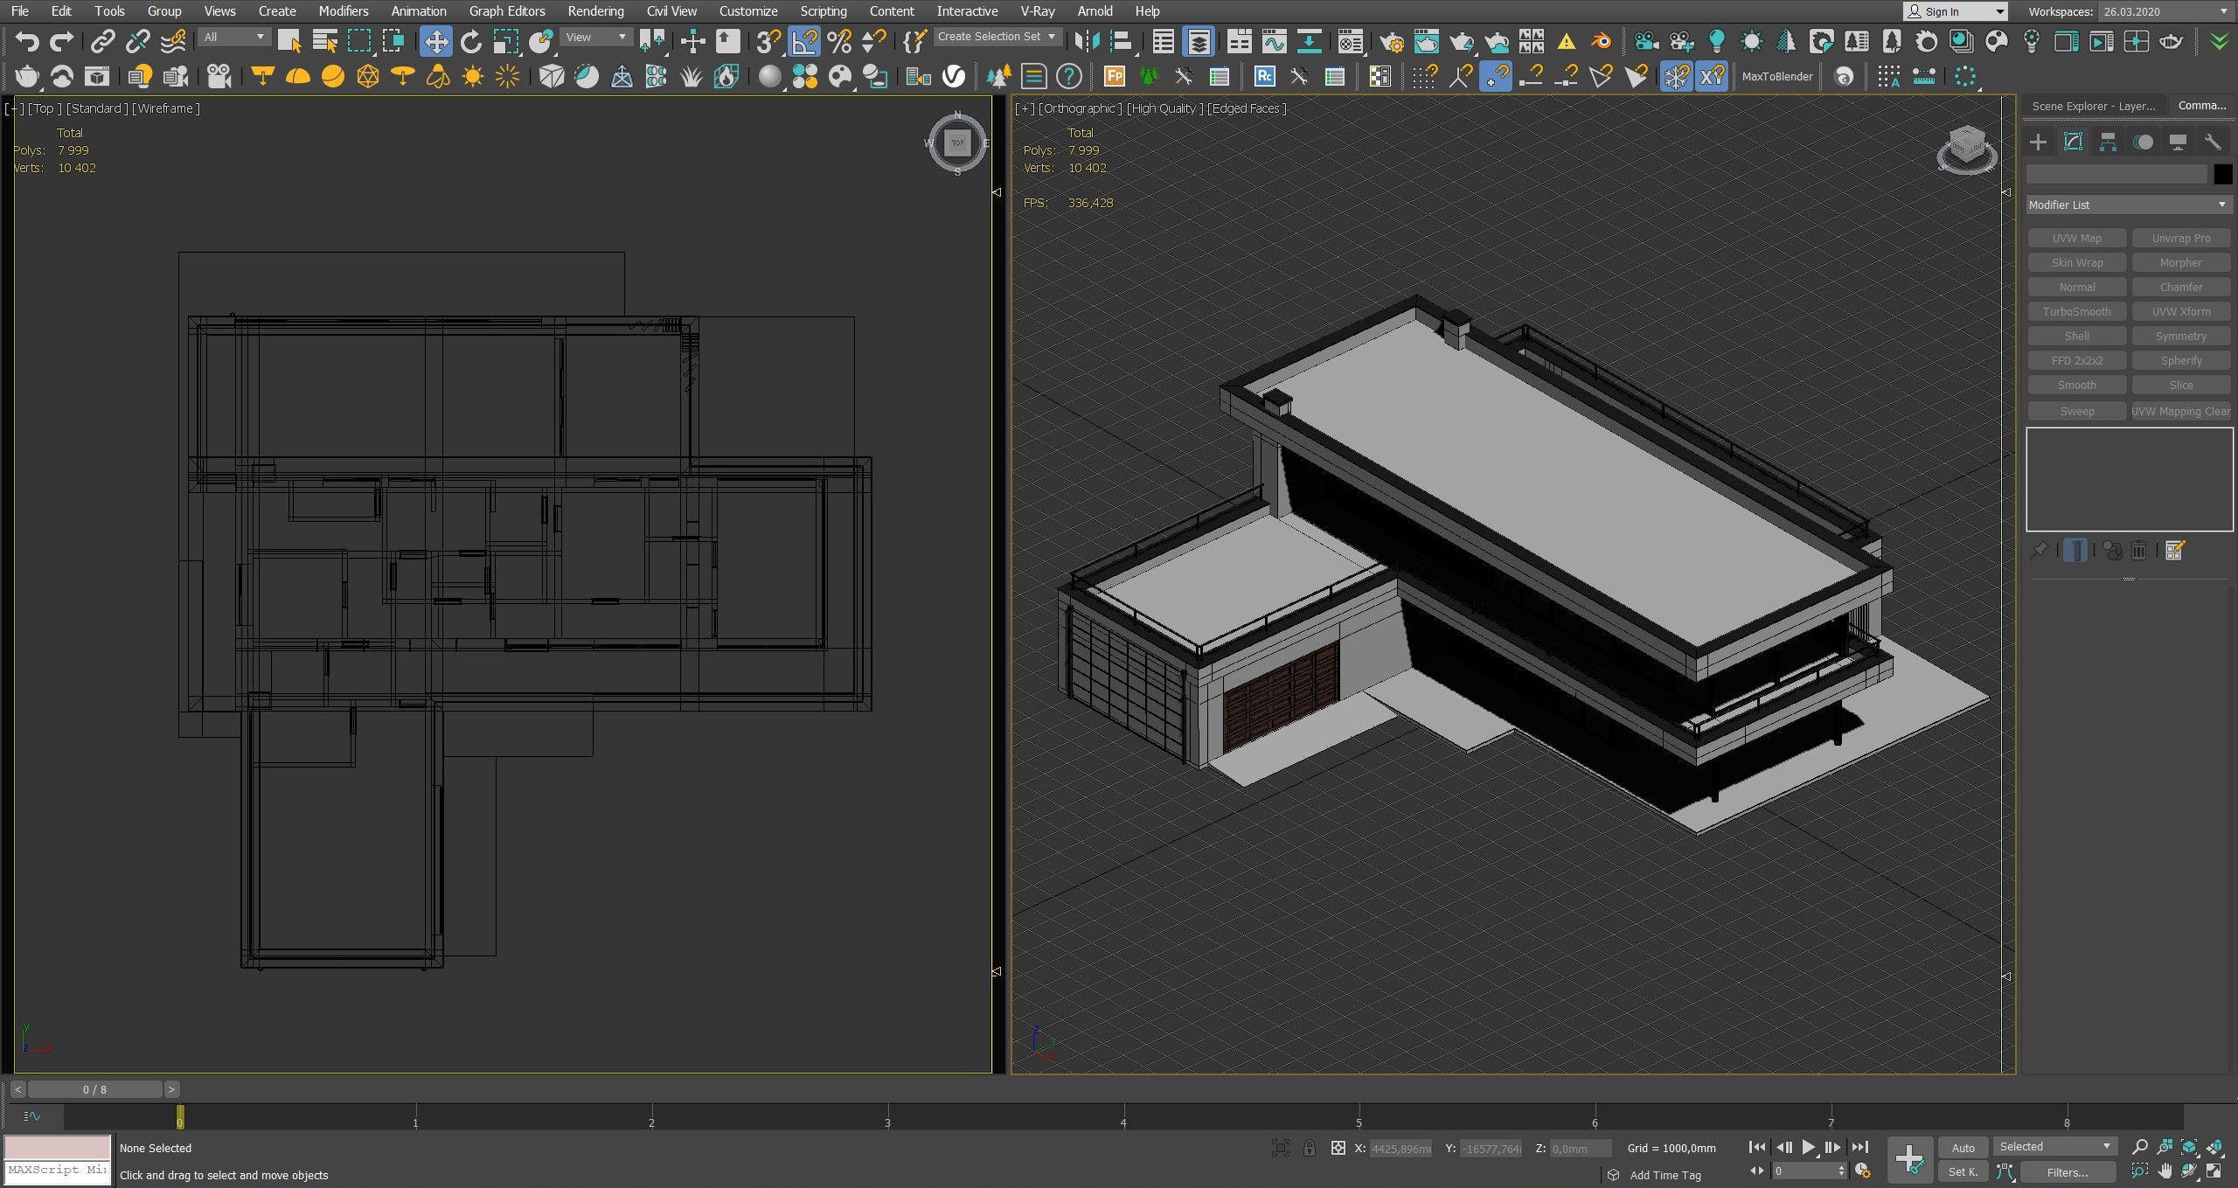Open the All selection filter dropdown
Screen dimensions: 2238x1188
(233, 37)
